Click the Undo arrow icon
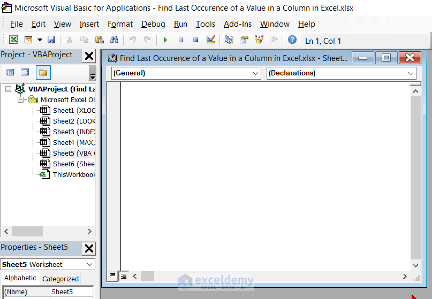The width and height of the screenshot is (432, 299). pos(133,40)
